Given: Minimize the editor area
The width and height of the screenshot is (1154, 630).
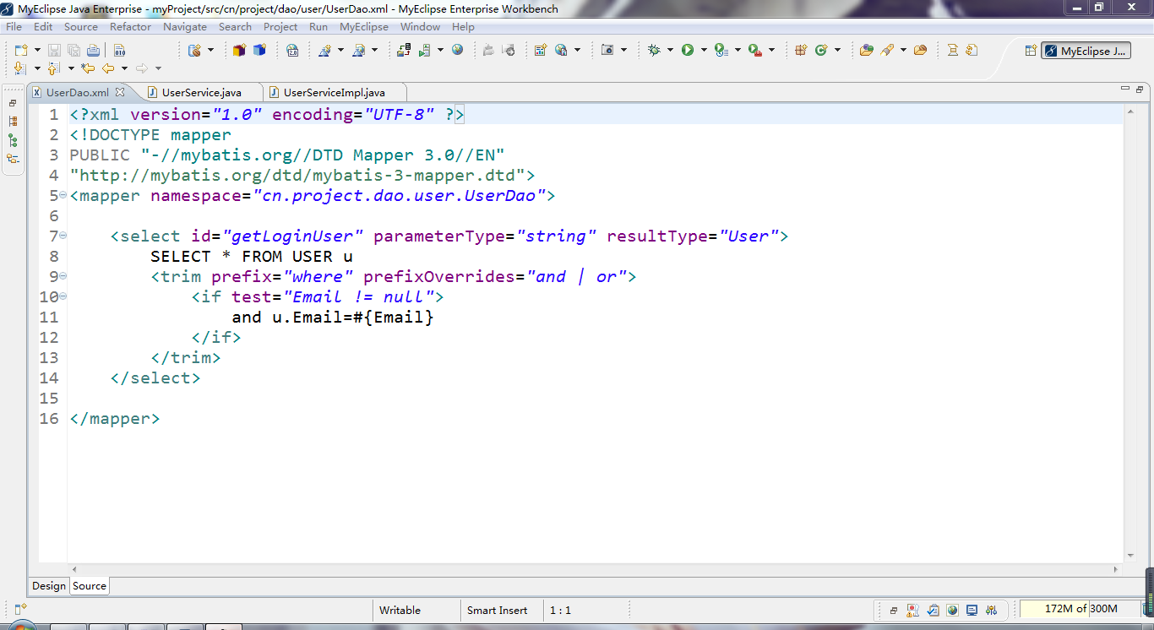Looking at the screenshot, I should [1125, 89].
